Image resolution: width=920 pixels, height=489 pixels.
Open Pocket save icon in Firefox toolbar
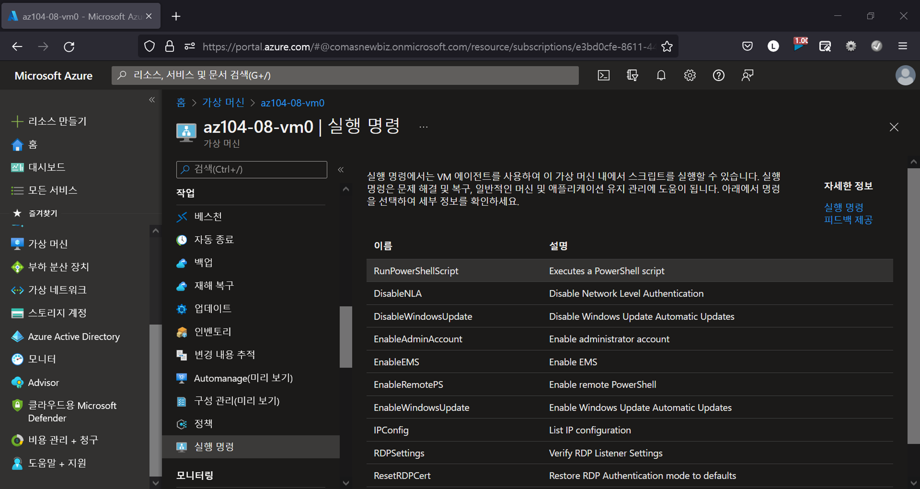(x=747, y=46)
